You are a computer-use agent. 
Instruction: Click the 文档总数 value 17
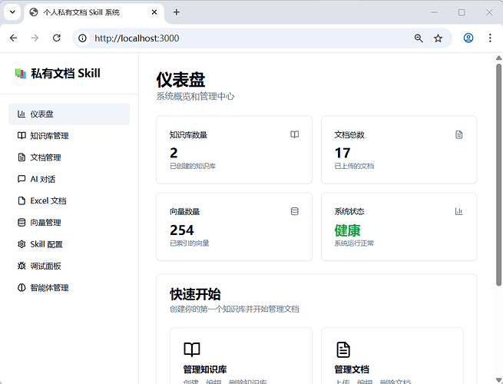[343, 153]
